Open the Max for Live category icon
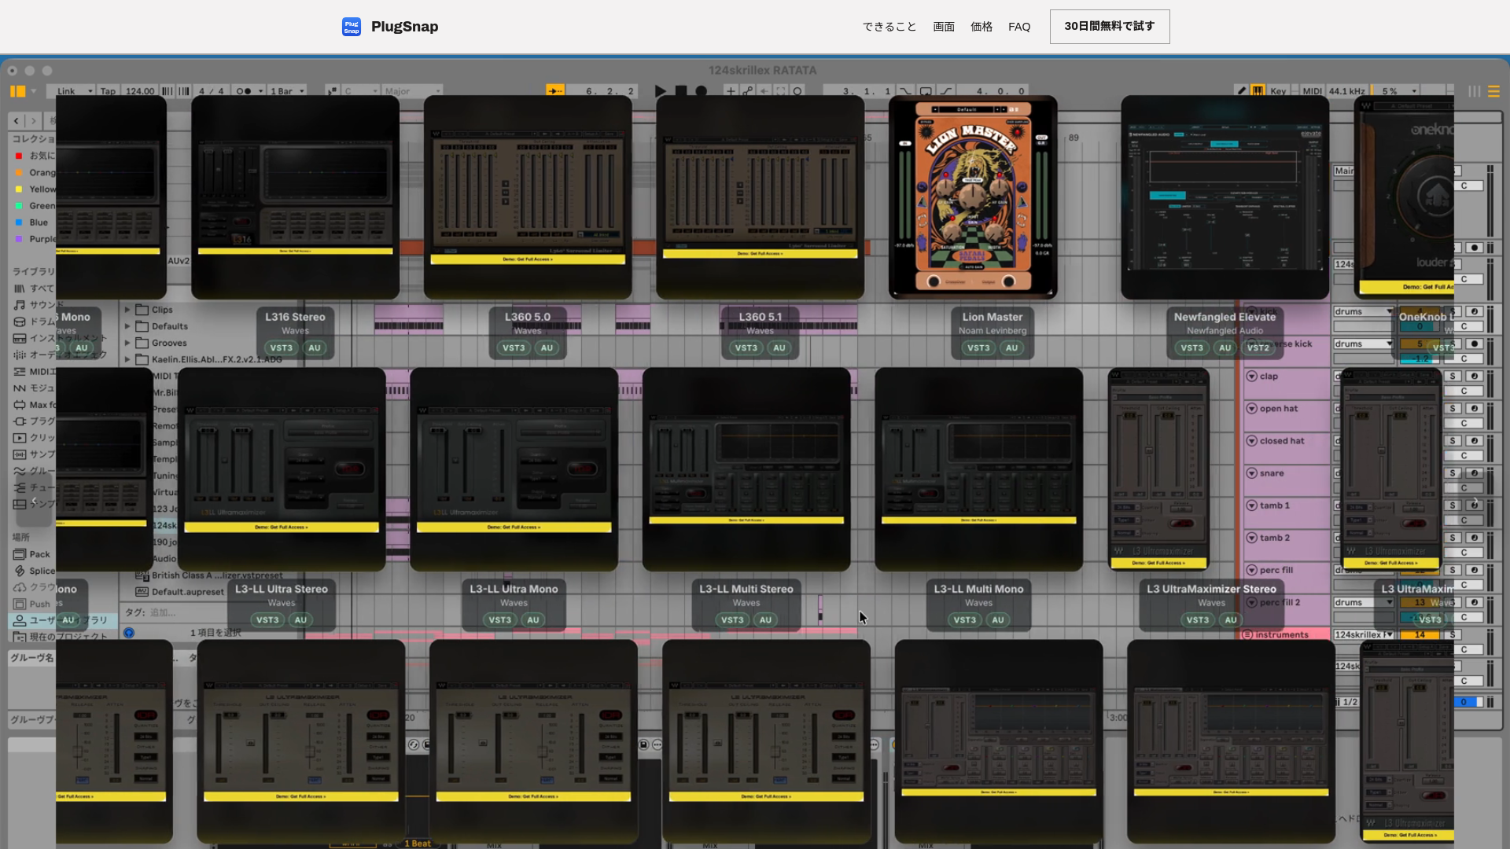 20,405
